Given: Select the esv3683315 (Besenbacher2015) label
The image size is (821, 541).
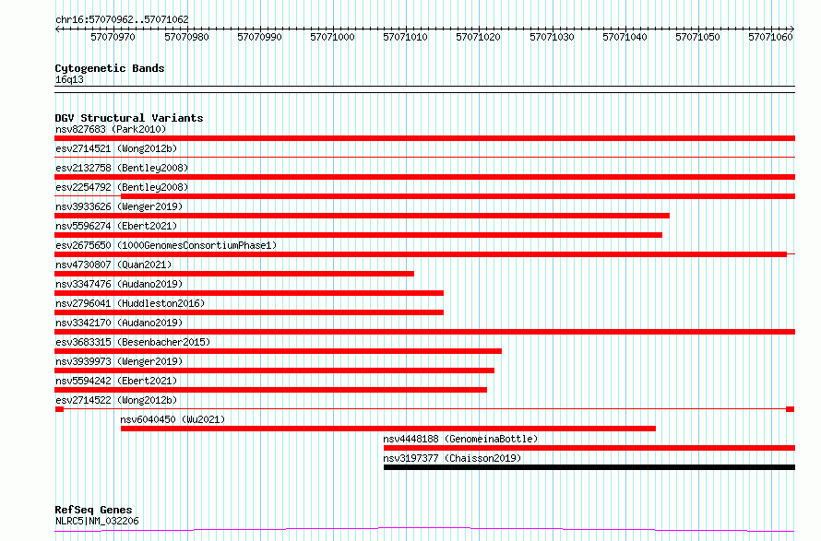Looking at the screenshot, I should pyautogui.click(x=133, y=342).
